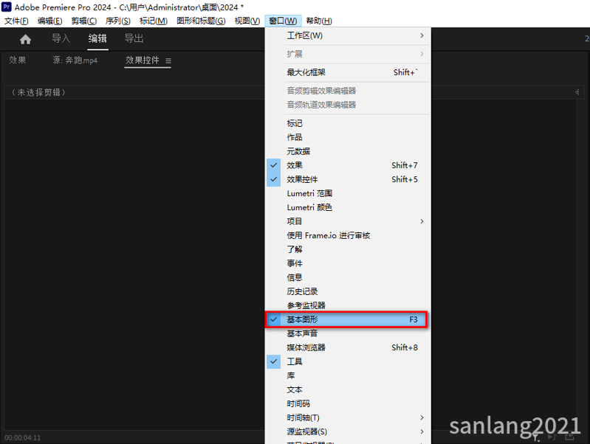Open the 参考监视器 panel
The height and width of the screenshot is (444, 590).
click(348, 305)
